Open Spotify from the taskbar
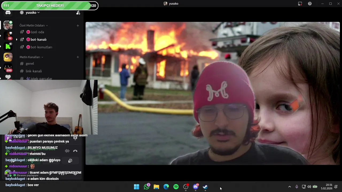Screen dimensions: 342x192 tap(176, 187)
